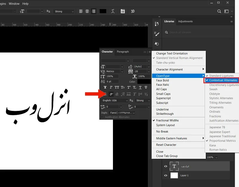
Task: Toggle Underline icon in Character panel
Action: pos(140,87)
